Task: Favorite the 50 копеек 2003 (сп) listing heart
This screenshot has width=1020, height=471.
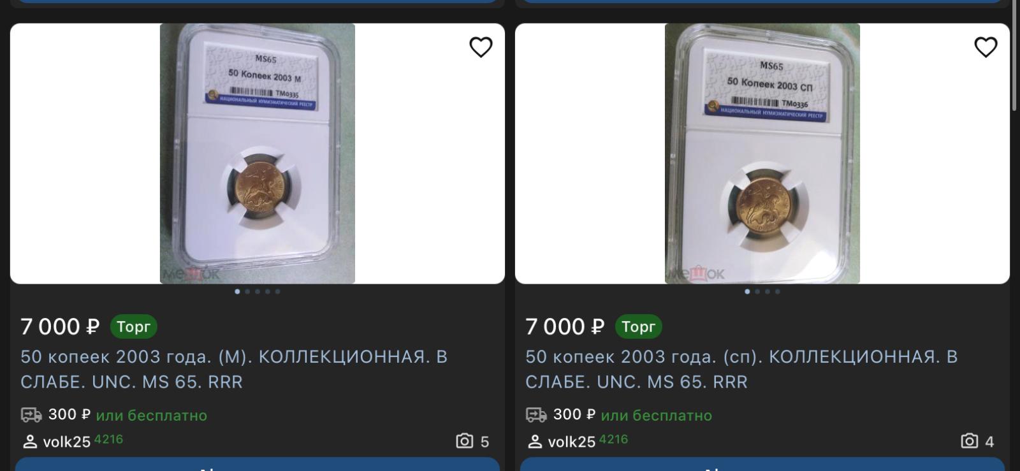Action: pyautogui.click(x=986, y=47)
